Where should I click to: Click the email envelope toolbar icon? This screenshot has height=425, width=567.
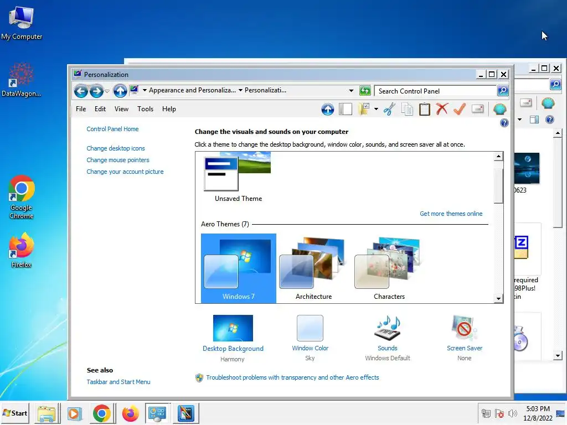click(x=478, y=109)
